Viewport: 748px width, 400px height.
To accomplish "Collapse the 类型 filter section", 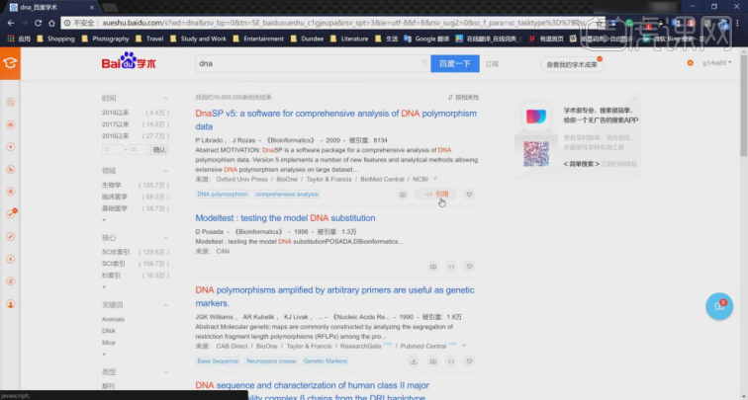I will pos(166,372).
